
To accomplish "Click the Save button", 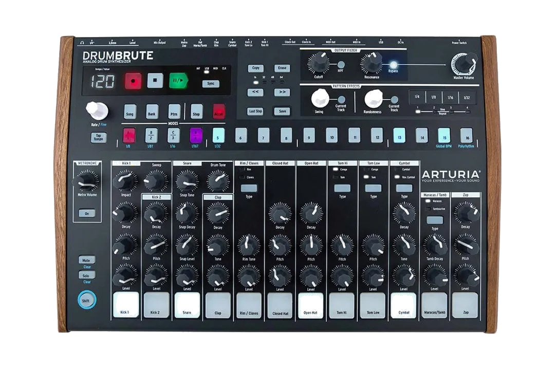I will 282,111.
